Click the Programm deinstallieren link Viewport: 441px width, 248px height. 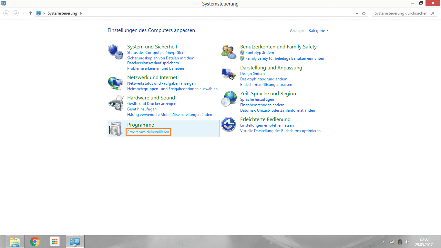pos(148,132)
